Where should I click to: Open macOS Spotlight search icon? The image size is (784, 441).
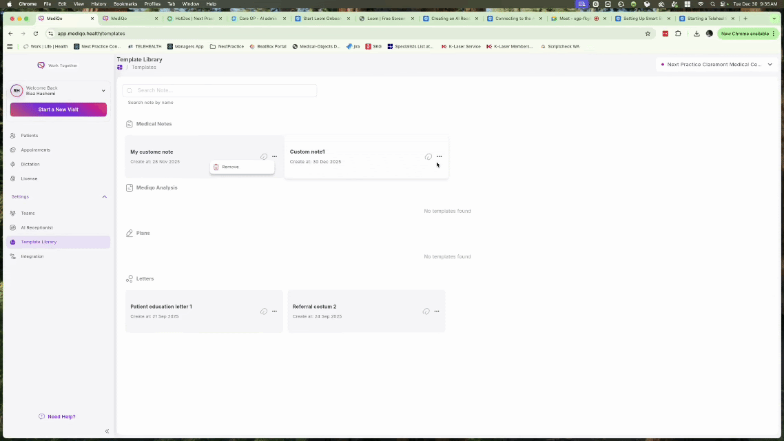(x=712, y=4)
